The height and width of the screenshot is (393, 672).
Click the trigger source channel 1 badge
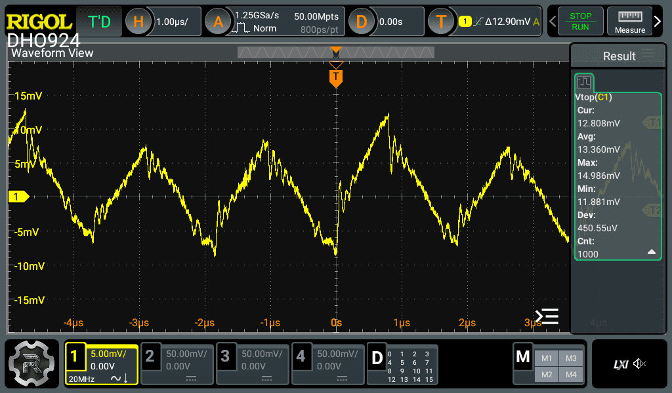(x=465, y=22)
